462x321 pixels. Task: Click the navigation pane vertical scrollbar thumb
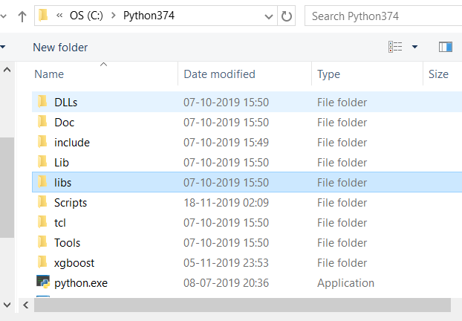7,187
